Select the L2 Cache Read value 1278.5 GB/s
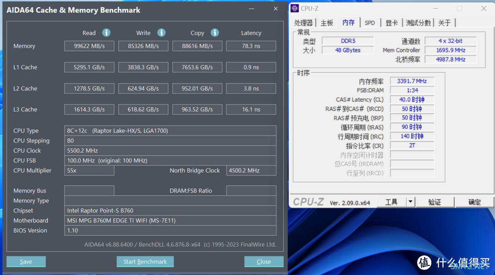This screenshot has width=495, height=275. [x=89, y=89]
